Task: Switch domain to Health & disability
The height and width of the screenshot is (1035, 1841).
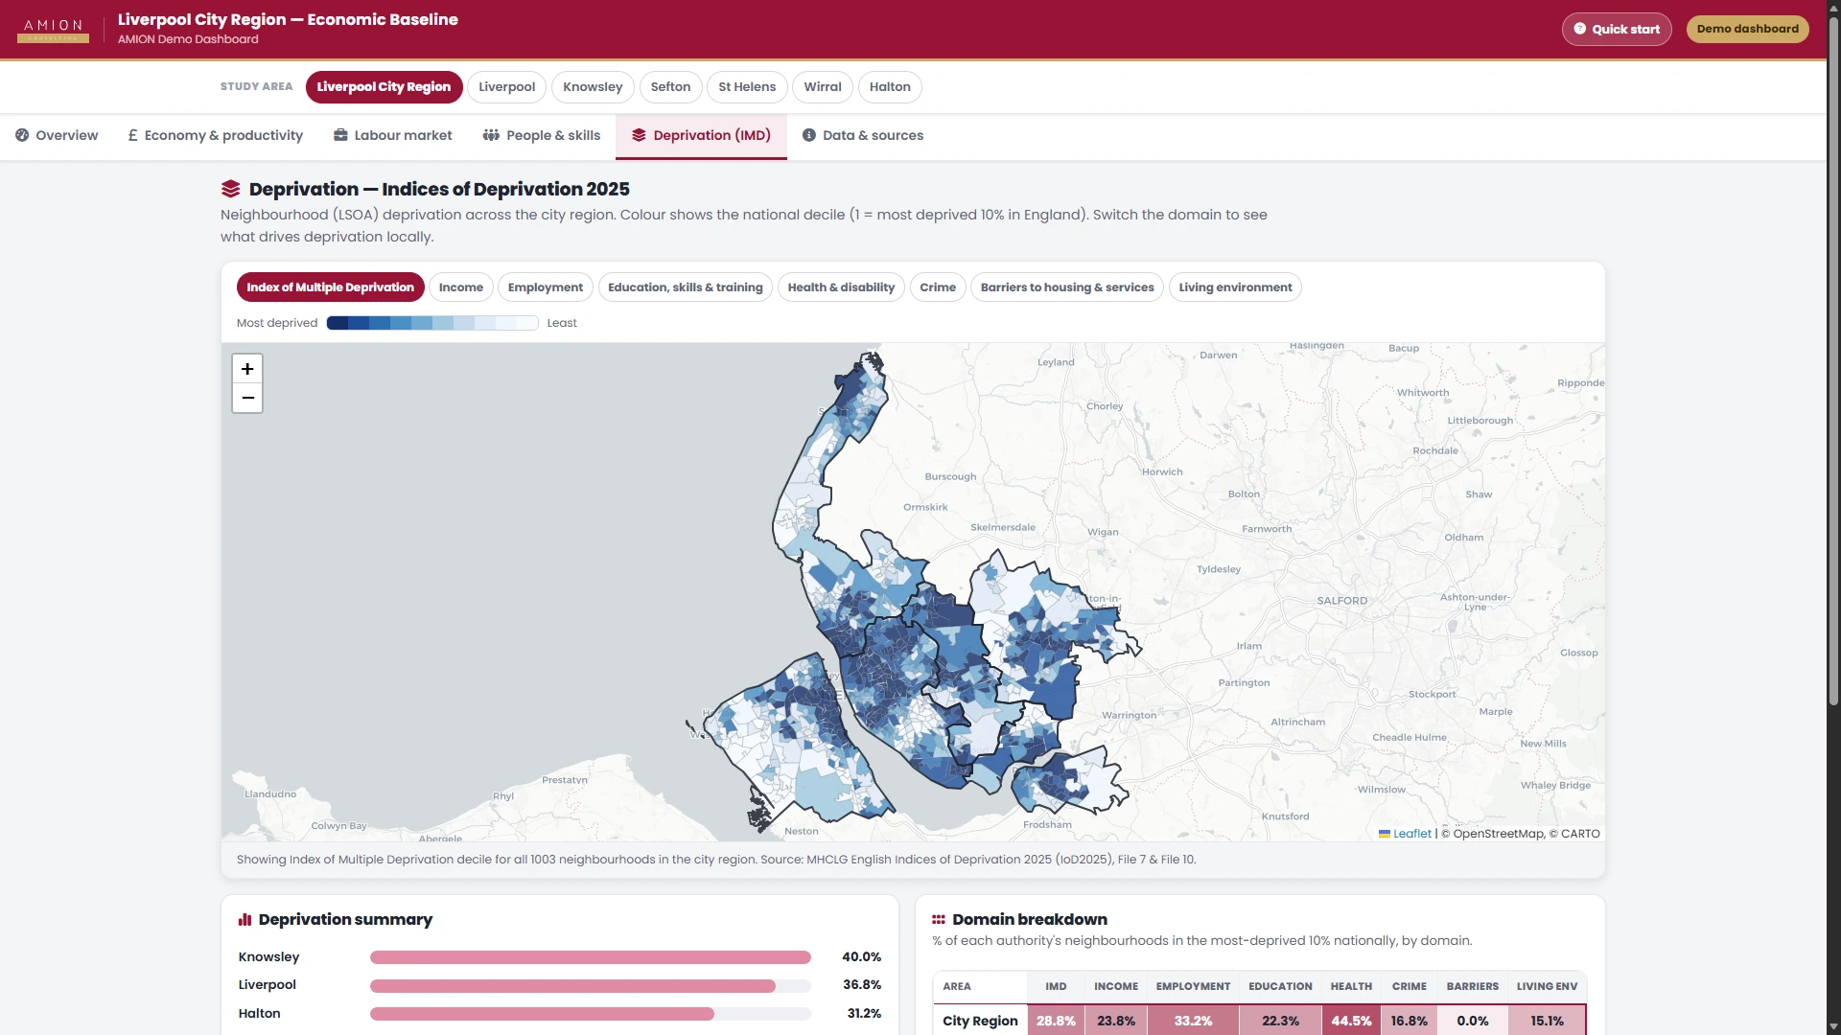Action: pyautogui.click(x=841, y=287)
